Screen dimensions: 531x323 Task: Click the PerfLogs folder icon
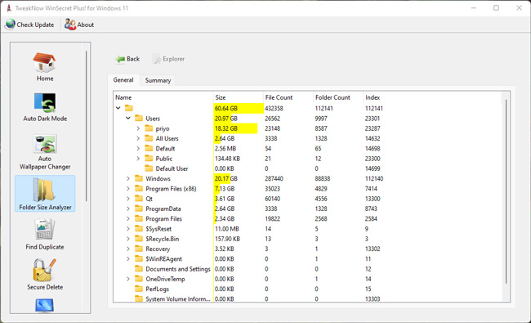pyautogui.click(x=139, y=289)
